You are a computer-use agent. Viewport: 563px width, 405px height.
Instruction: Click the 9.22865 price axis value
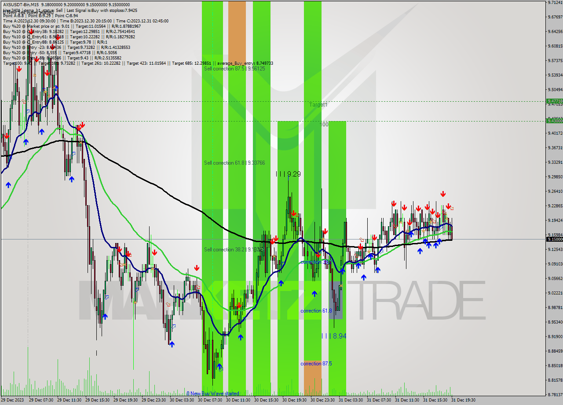(555, 206)
